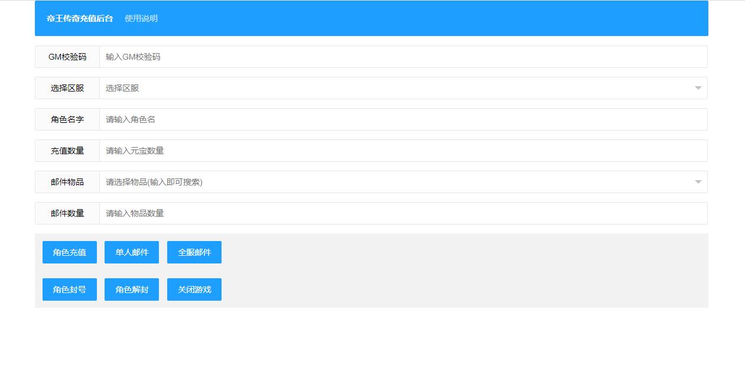Send mail with 单人邮件 button

point(132,252)
